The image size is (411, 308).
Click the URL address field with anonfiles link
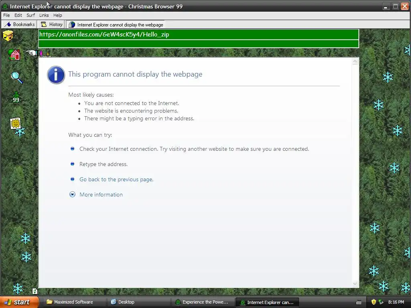tap(198, 34)
